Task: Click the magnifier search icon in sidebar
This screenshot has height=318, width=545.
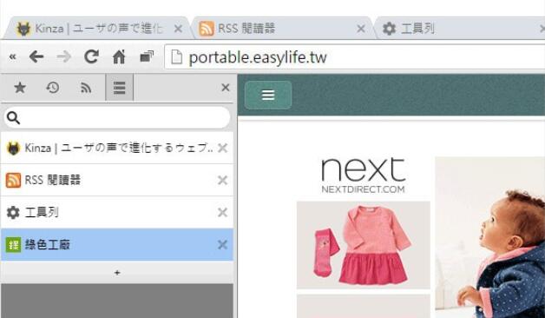Action: point(13,118)
